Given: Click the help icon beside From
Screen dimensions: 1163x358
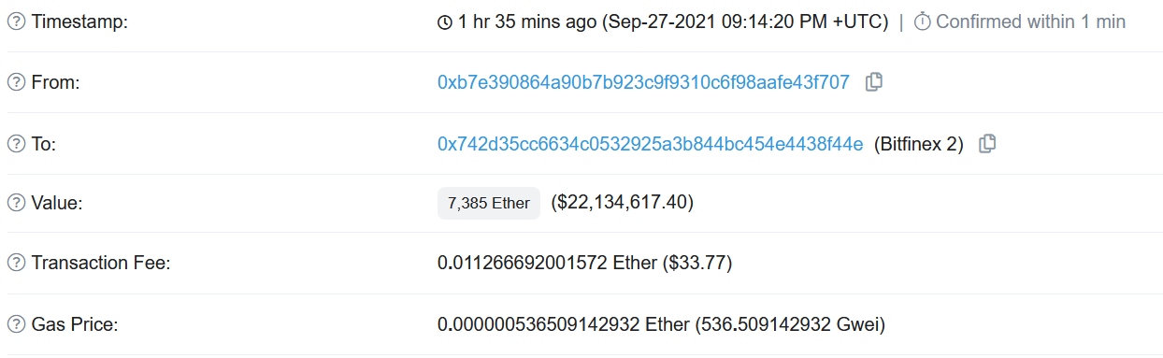Looking at the screenshot, I should coord(16,82).
